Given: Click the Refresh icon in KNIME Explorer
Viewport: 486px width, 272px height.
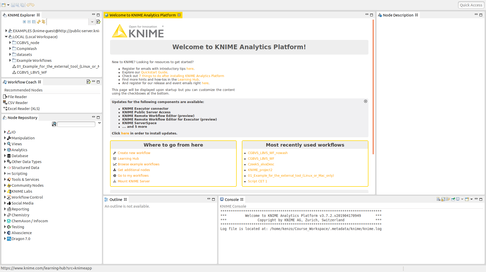Looking at the screenshot, I should 38,22.
